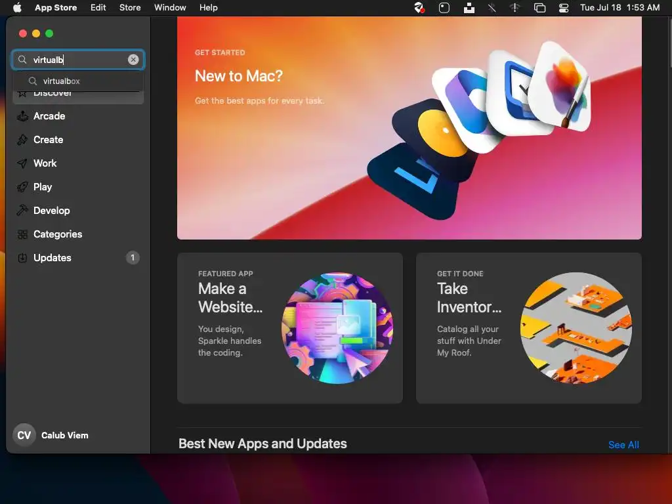Click the page scrollbar at window's right edge

coord(669,43)
